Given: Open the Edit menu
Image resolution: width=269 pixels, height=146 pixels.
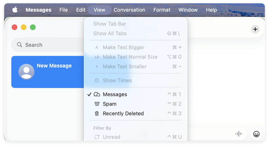Looking at the screenshot, I should [x=81, y=10].
